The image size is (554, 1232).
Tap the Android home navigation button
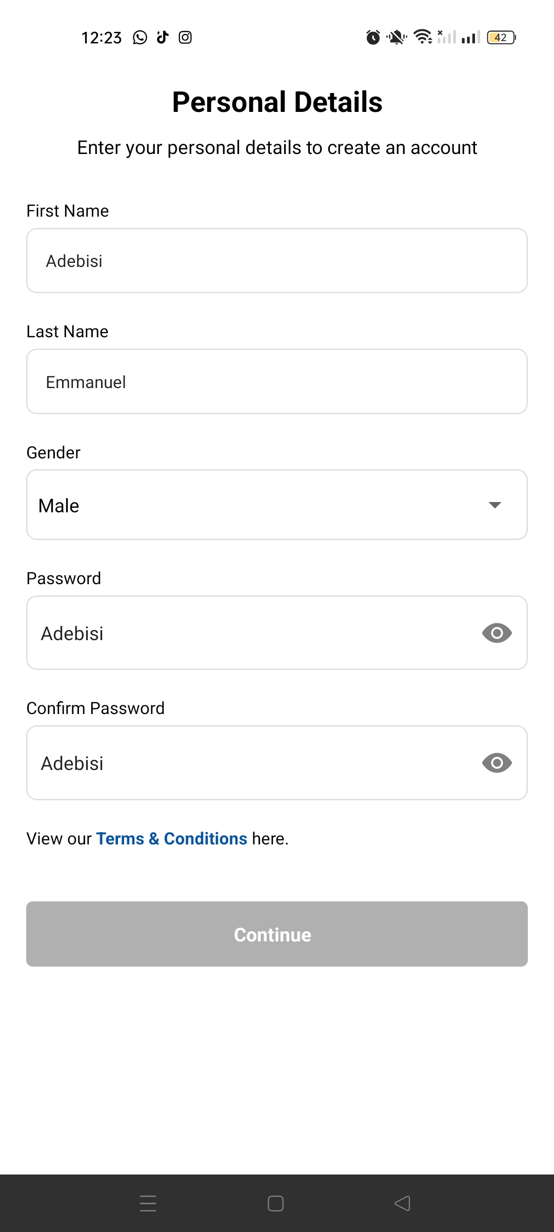(x=276, y=1203)
